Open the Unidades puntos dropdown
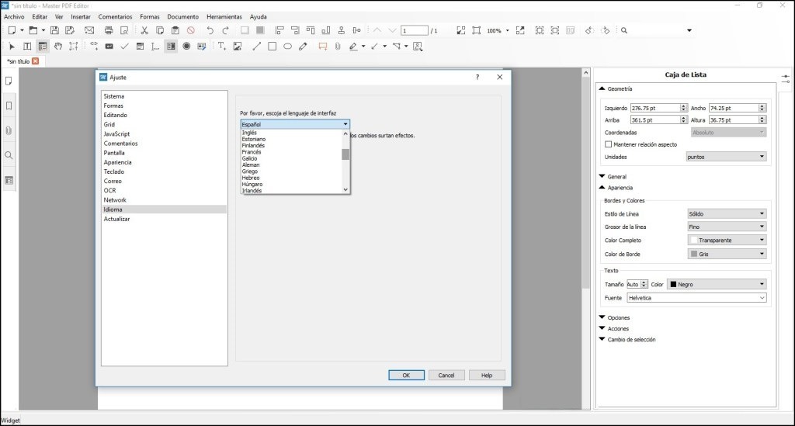Screen dimensions: 795x426 [x=726, y=157]
